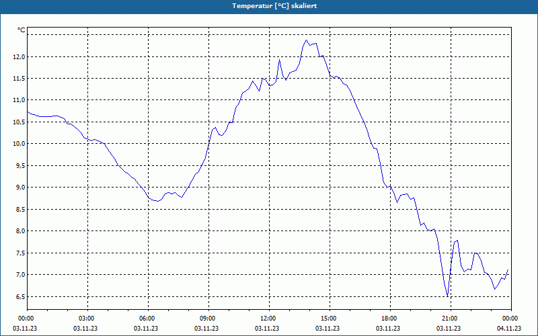Select the 03:00 time label
The height and width of the screenshot is (336, 538).
point(87,319)
